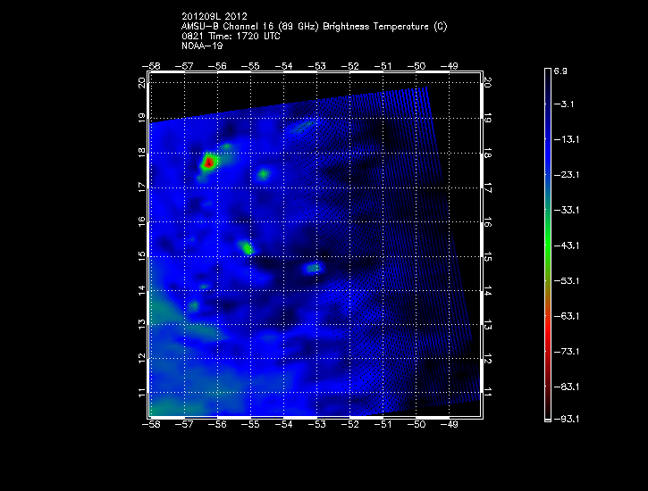Click the "-23.1" colorbar label
The width and height of the screenshot is (648, 491).
[x=566, y=175]
